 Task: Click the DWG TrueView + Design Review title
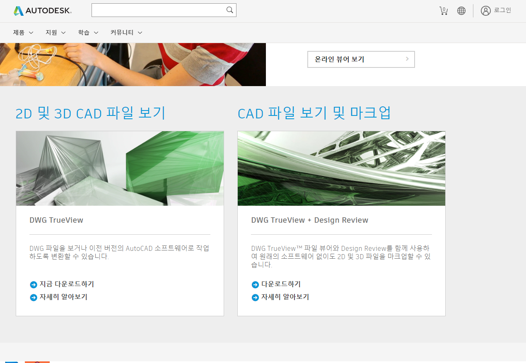310,220
